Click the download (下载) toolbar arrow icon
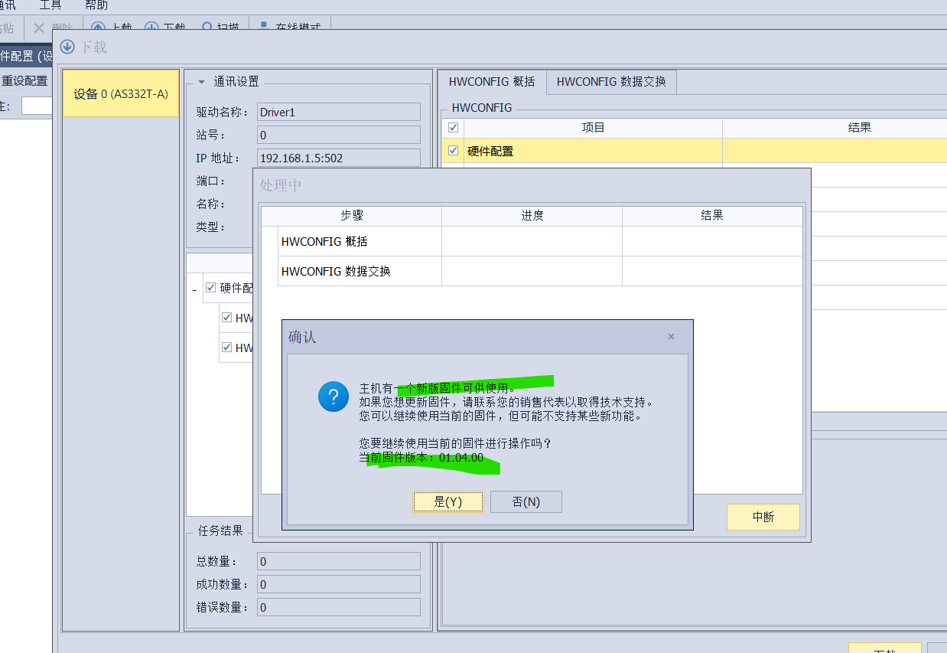This screenshot has height=653, width=947. [151, 27]
